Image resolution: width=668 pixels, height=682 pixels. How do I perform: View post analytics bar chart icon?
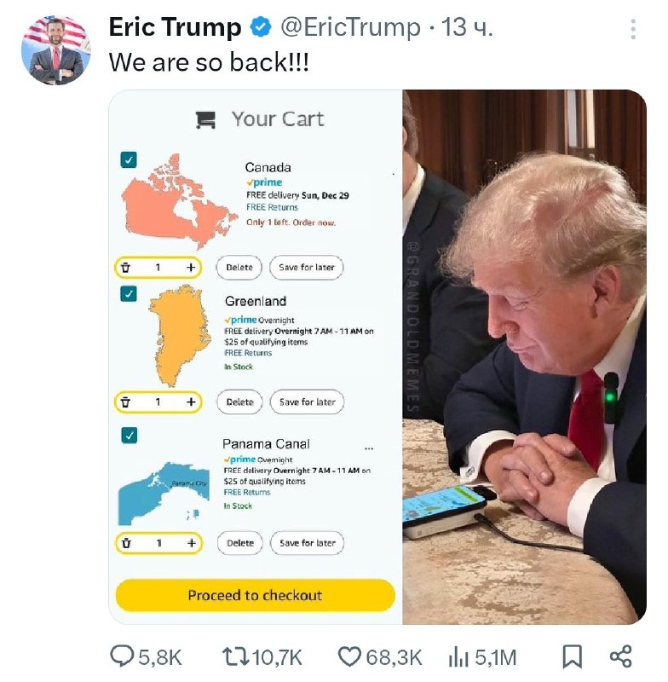coord(458,656)
